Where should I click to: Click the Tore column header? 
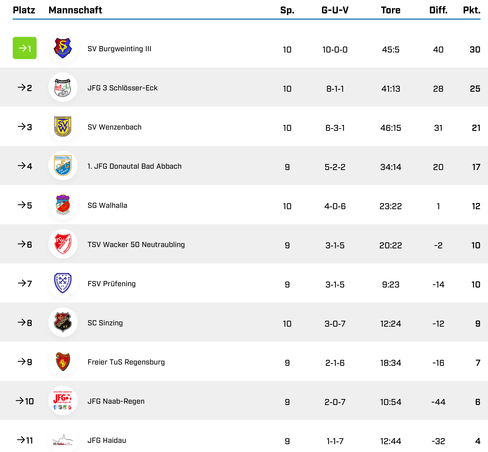click(391, 10)
